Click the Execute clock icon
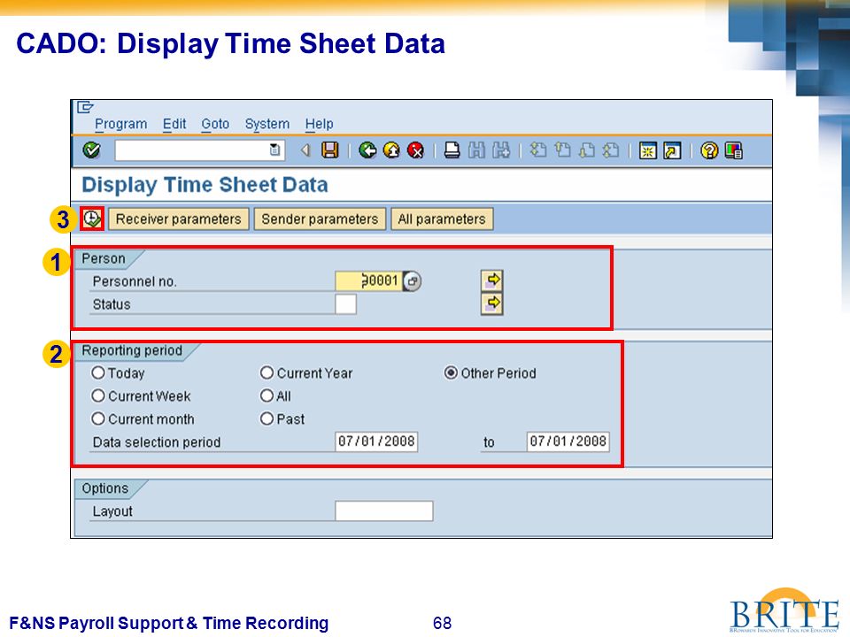 pos(92,219)
